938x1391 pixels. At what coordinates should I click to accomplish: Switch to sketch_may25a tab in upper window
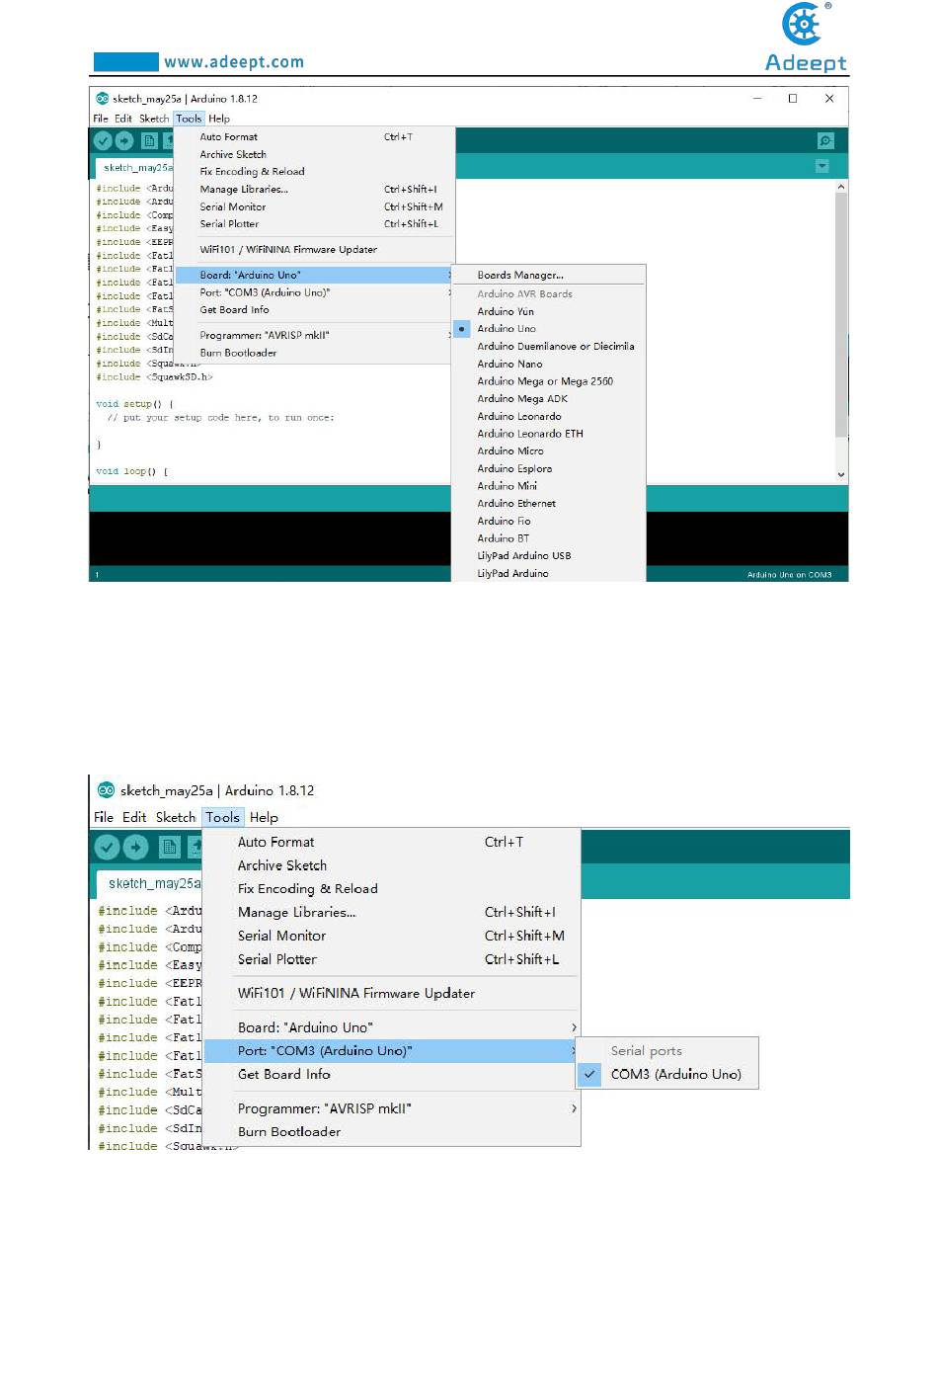click(135, 168)
